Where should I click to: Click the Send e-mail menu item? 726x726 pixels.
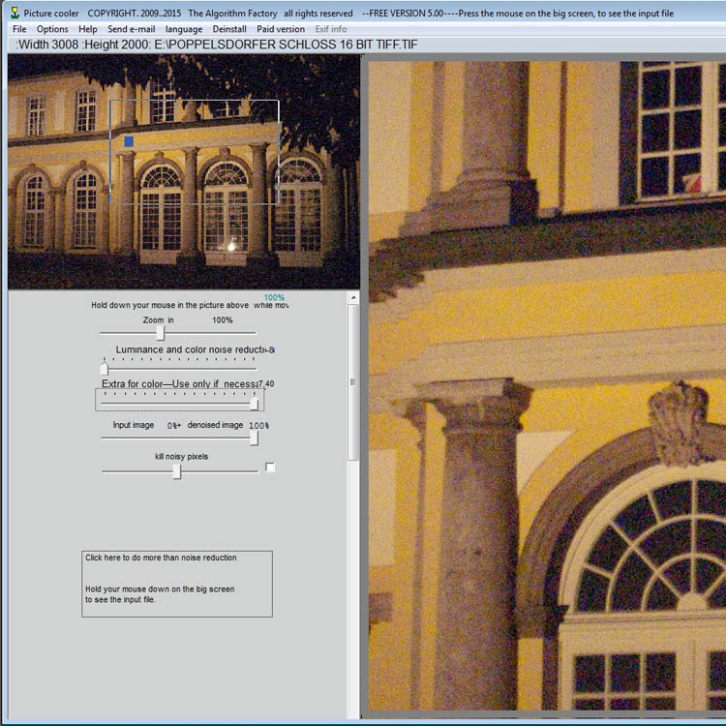point(131,29)
